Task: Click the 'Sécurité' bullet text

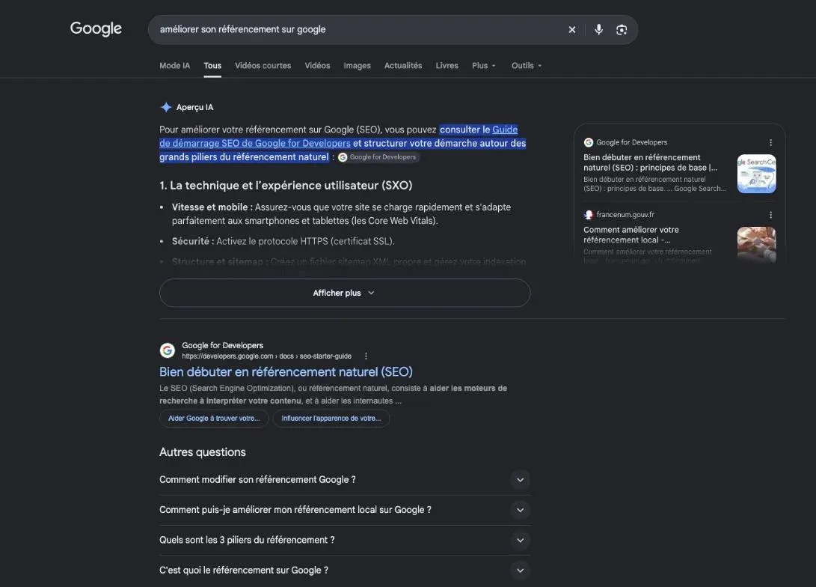Action: click(283, 241)
